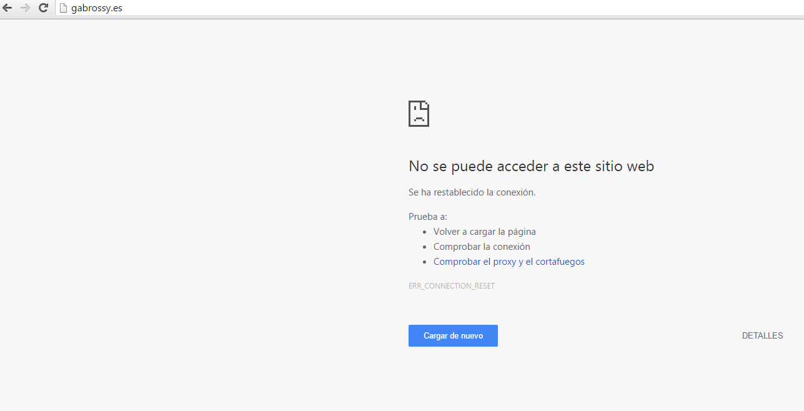Click the text 'Se ha restablecido la conexión.'
Image resolution: width=804 pixels, height=411 pixels.
coord(472,192)
